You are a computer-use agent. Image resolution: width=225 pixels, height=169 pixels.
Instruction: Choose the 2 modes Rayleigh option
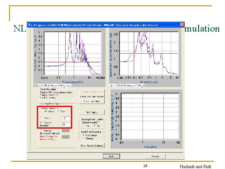point(41,123)
